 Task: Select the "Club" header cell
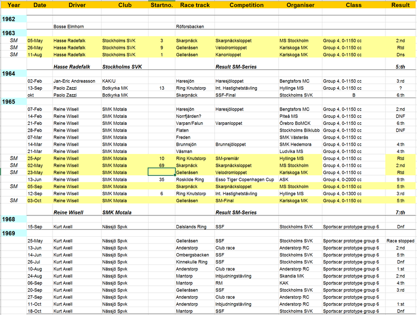coord(125,5)
